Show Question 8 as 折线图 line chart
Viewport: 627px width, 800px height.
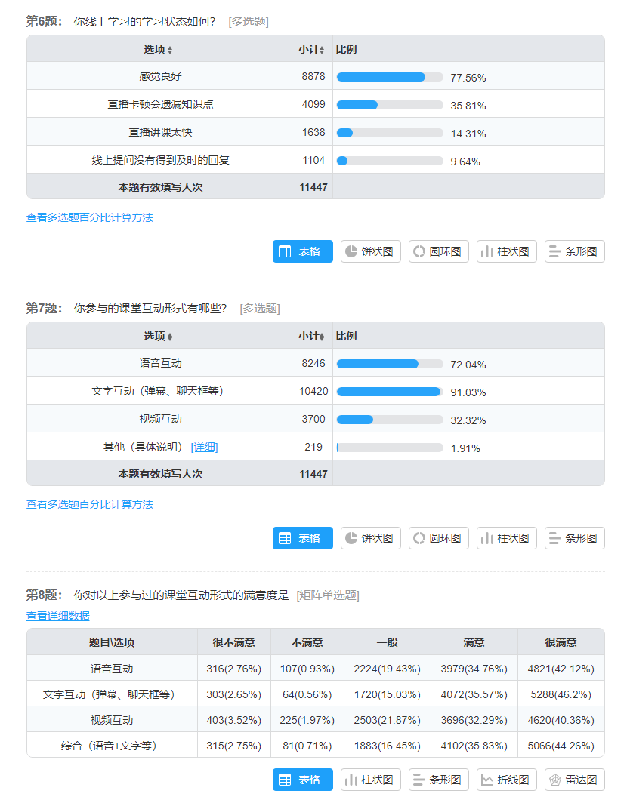(x=506, y=780)
